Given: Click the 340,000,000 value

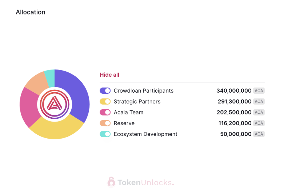Looking at the screenshot, I should (234, 91).
